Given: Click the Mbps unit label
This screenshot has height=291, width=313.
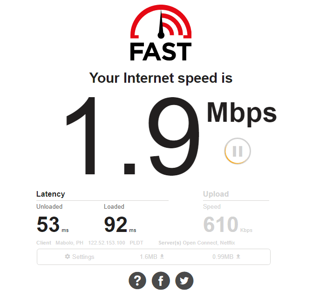Looking at the screenshot, I should 242,114.
